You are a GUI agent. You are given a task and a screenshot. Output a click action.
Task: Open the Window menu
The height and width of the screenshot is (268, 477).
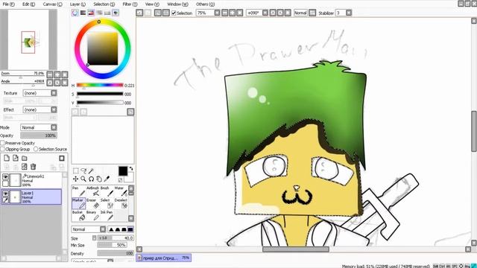(177, 4)
